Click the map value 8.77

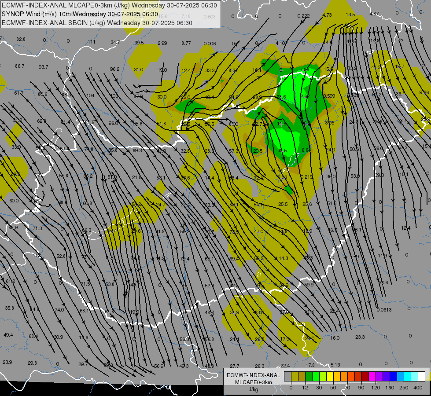tap(186, 43)
